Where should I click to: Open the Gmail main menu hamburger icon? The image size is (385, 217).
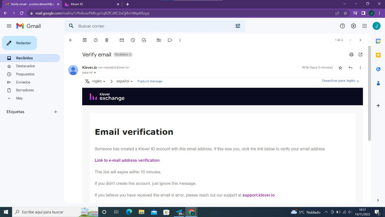pyautogui.click(x=9, y=26)
